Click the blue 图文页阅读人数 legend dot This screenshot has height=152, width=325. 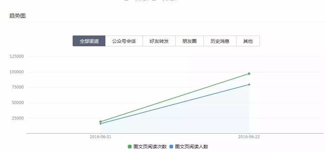point(171,147)
